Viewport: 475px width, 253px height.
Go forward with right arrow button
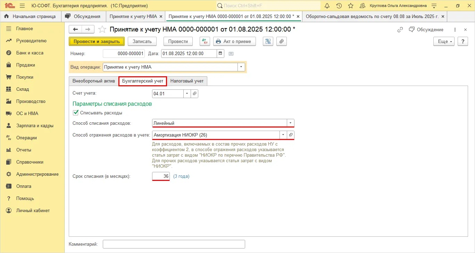coord(88,29)
